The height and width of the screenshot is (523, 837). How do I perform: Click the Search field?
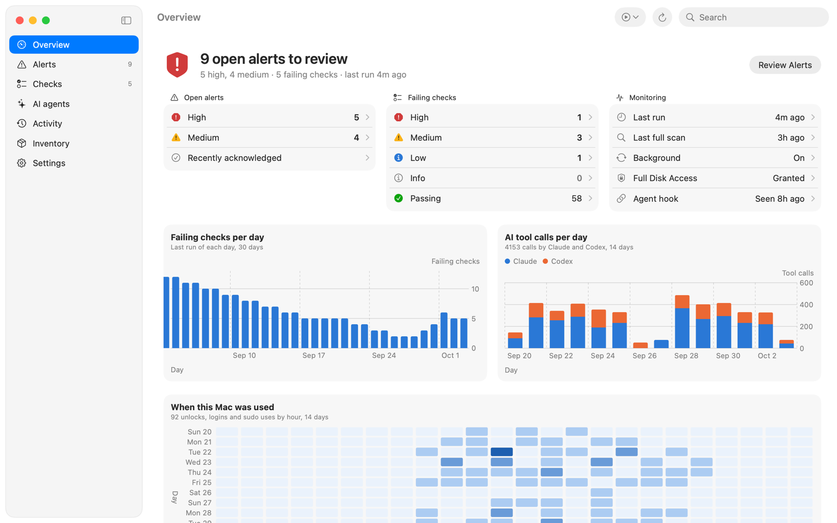tap(753, 17)
